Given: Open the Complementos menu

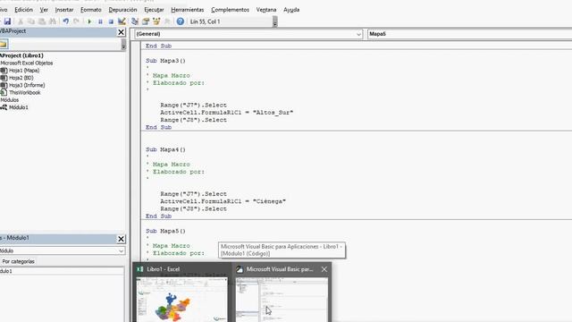Looking at the screenshot, I should point(231,10).
